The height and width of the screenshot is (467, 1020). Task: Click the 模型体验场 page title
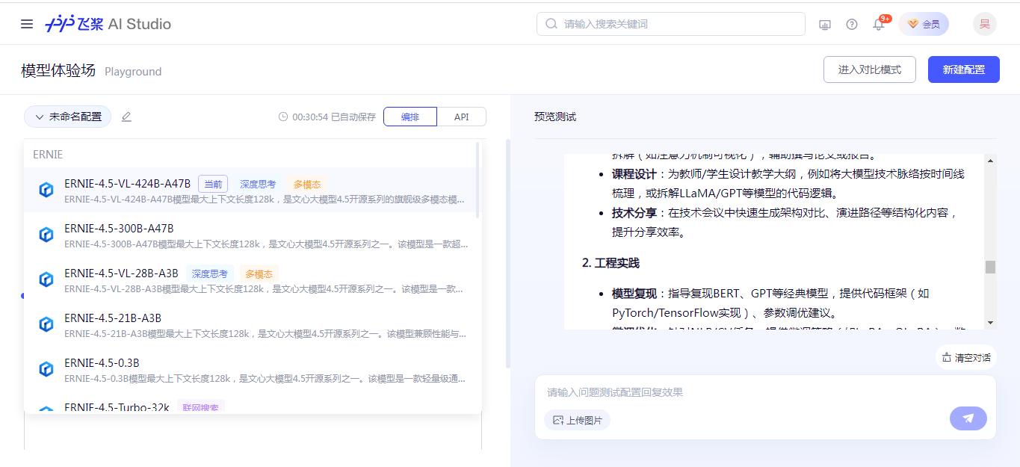tap(58, 70)
